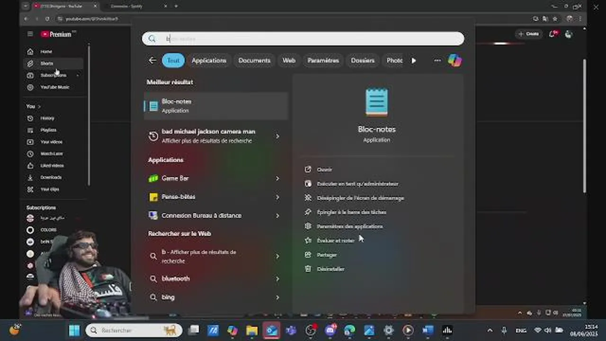606x341 pixels.
Task: Click the YouTube Premium logo
Action: click(x=56, y=34)
